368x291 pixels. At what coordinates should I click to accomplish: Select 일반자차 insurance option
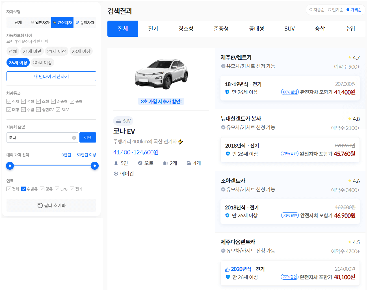[40, 23]
